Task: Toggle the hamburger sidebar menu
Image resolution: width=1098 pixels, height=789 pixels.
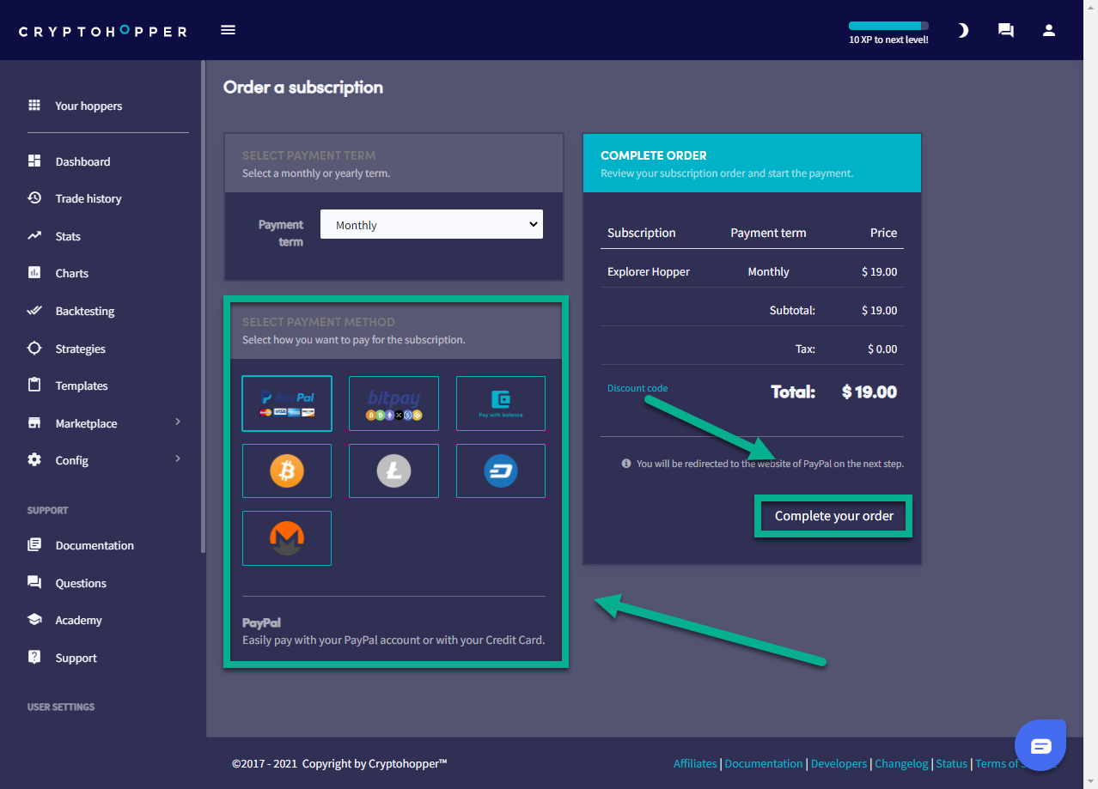Action: pos(228,30)
